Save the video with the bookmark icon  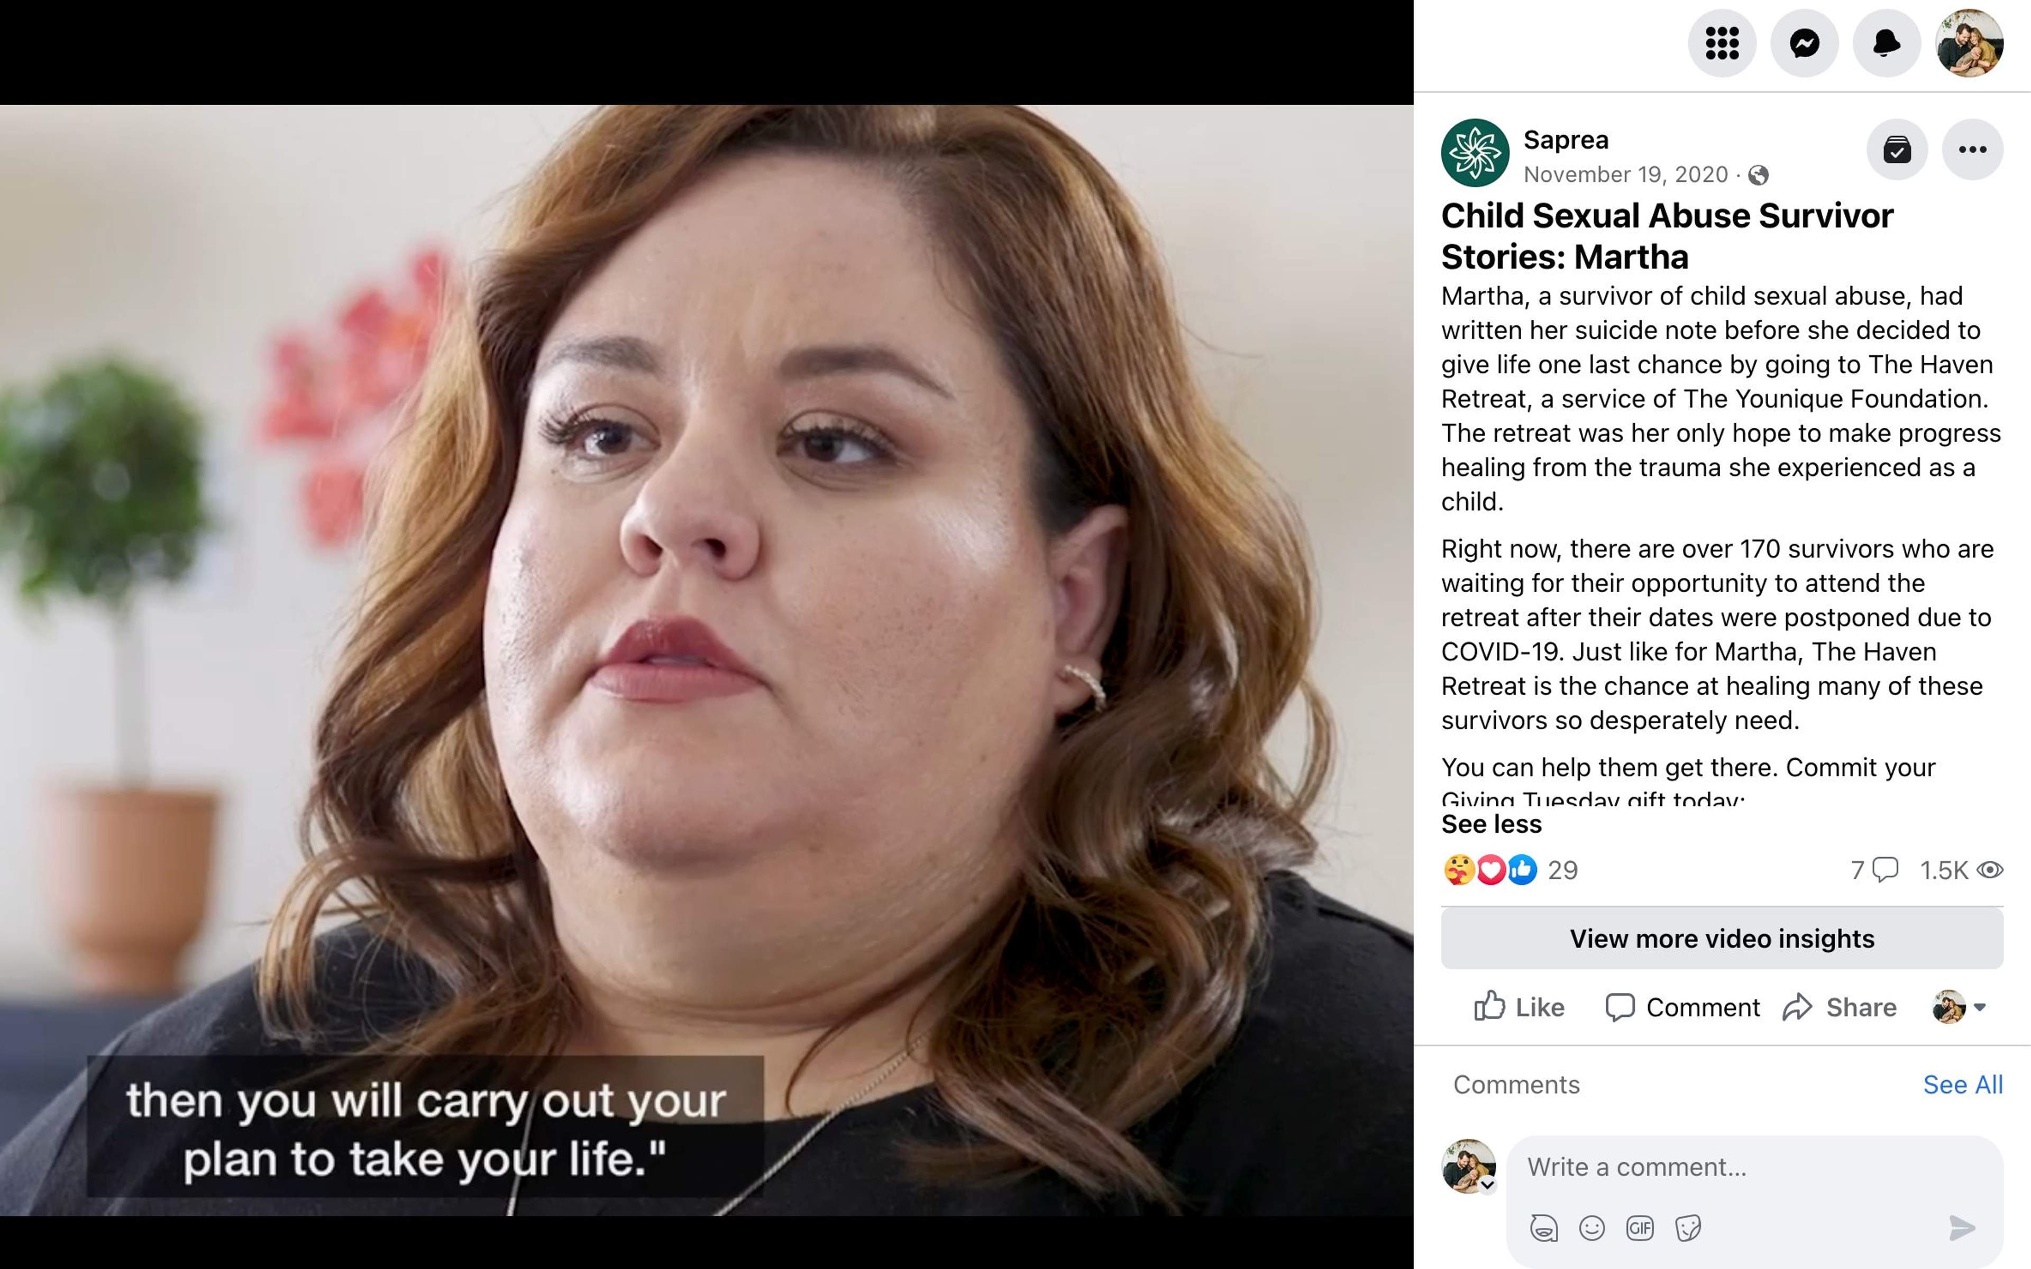1897,150
